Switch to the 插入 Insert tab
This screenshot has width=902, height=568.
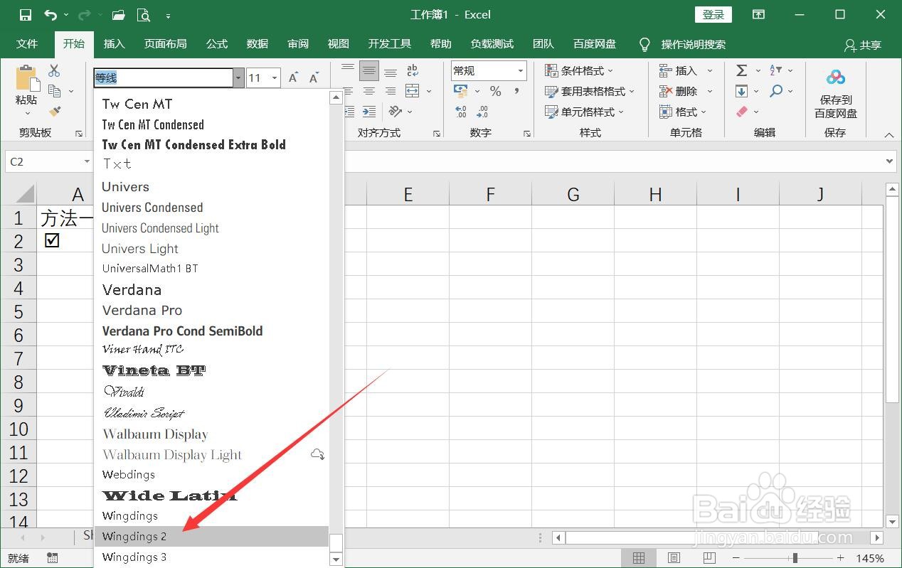(114, 44)
